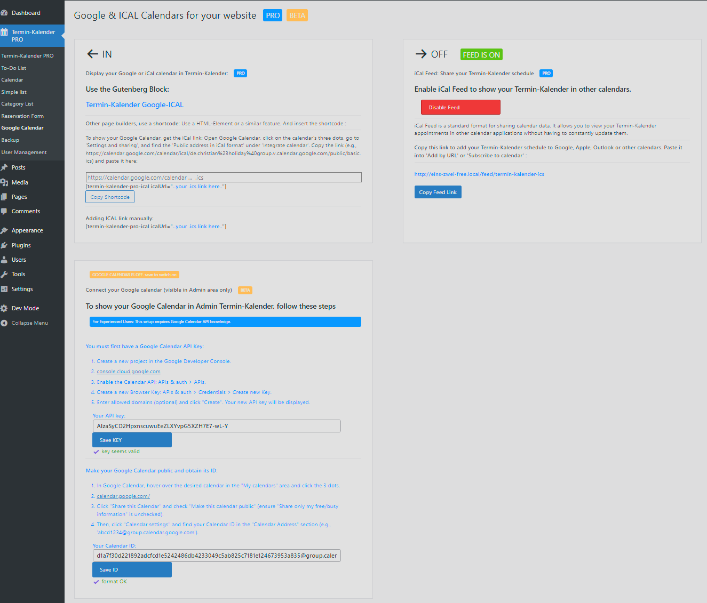The image size is (707, 603).
Task: Click the left arrow icon beside IN
Action: point(92,54)
